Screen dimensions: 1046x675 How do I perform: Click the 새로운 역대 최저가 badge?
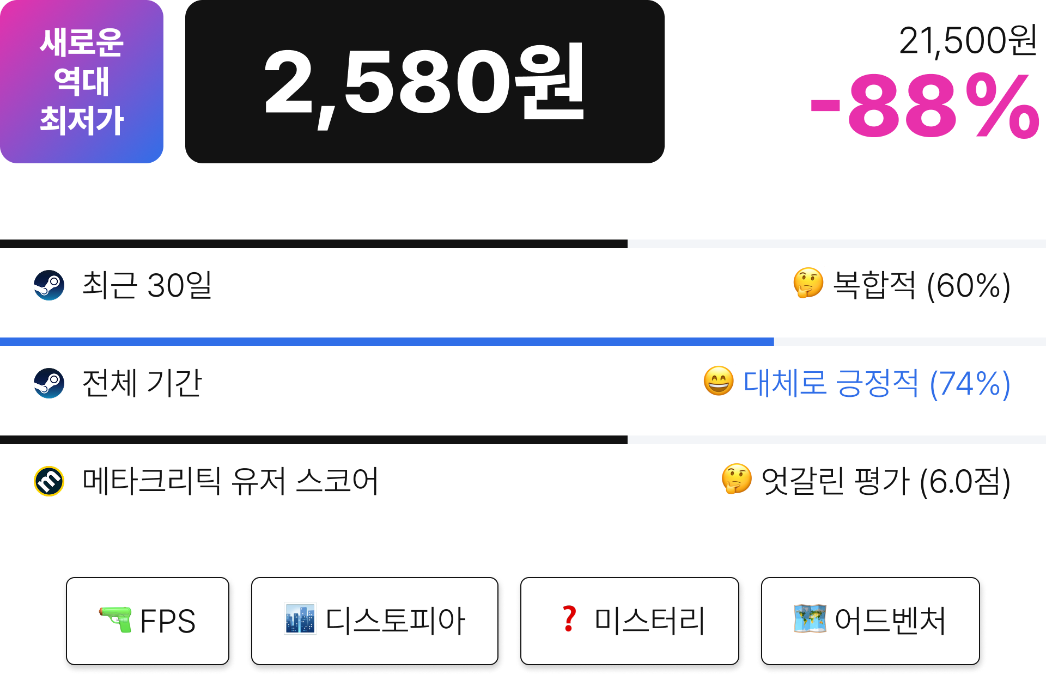(82, 82)
